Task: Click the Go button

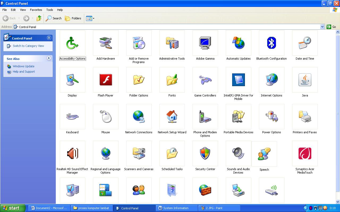Action: point(331,27)
